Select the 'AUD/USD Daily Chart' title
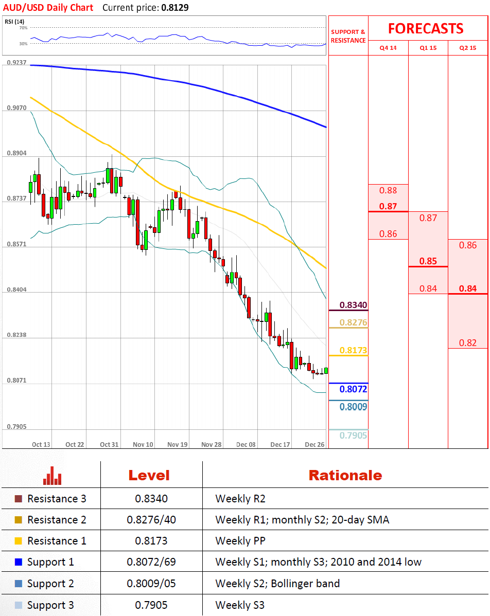 [48, 8]
